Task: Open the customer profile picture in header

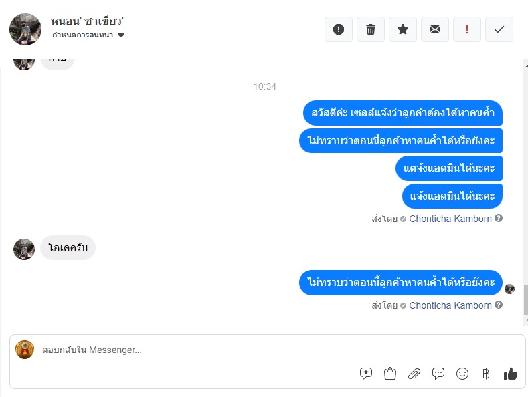Action: coord(25,29)
